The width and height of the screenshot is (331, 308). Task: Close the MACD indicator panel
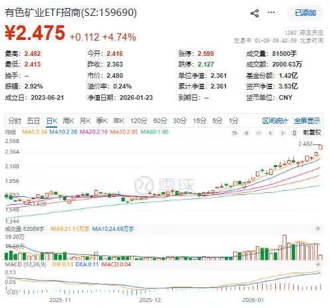point(318,264)
